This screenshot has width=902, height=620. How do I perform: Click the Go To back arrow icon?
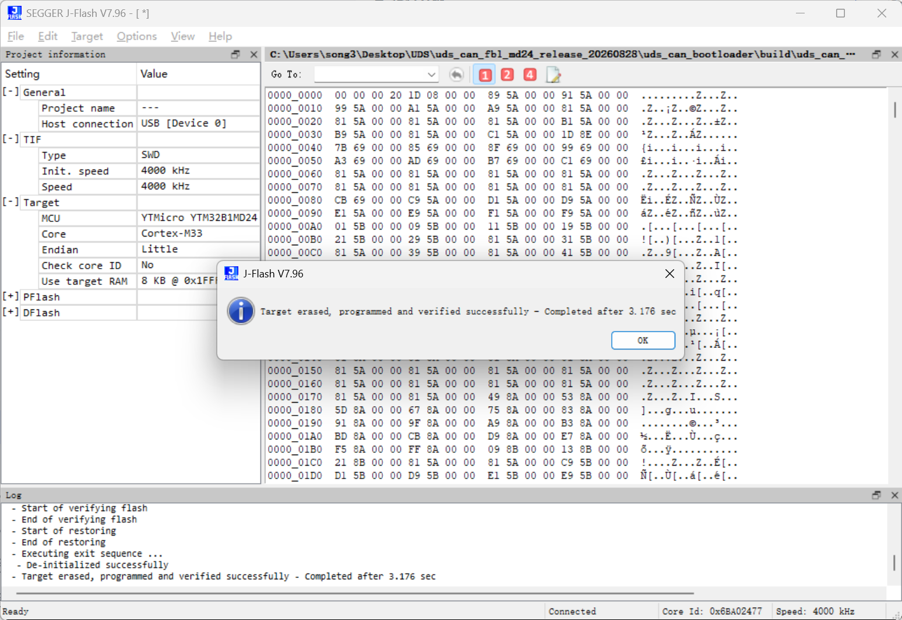tap(457, 75)
